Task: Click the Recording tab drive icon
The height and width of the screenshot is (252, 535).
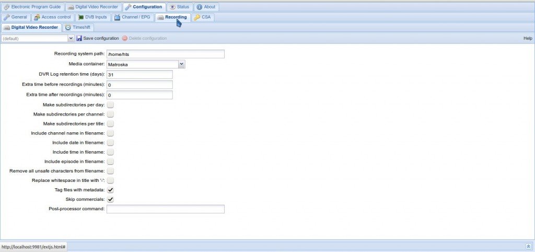Action: tap(160, 17)
